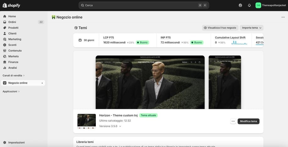Open the Sidekick assistant icon beside the bell

(241, 5)
